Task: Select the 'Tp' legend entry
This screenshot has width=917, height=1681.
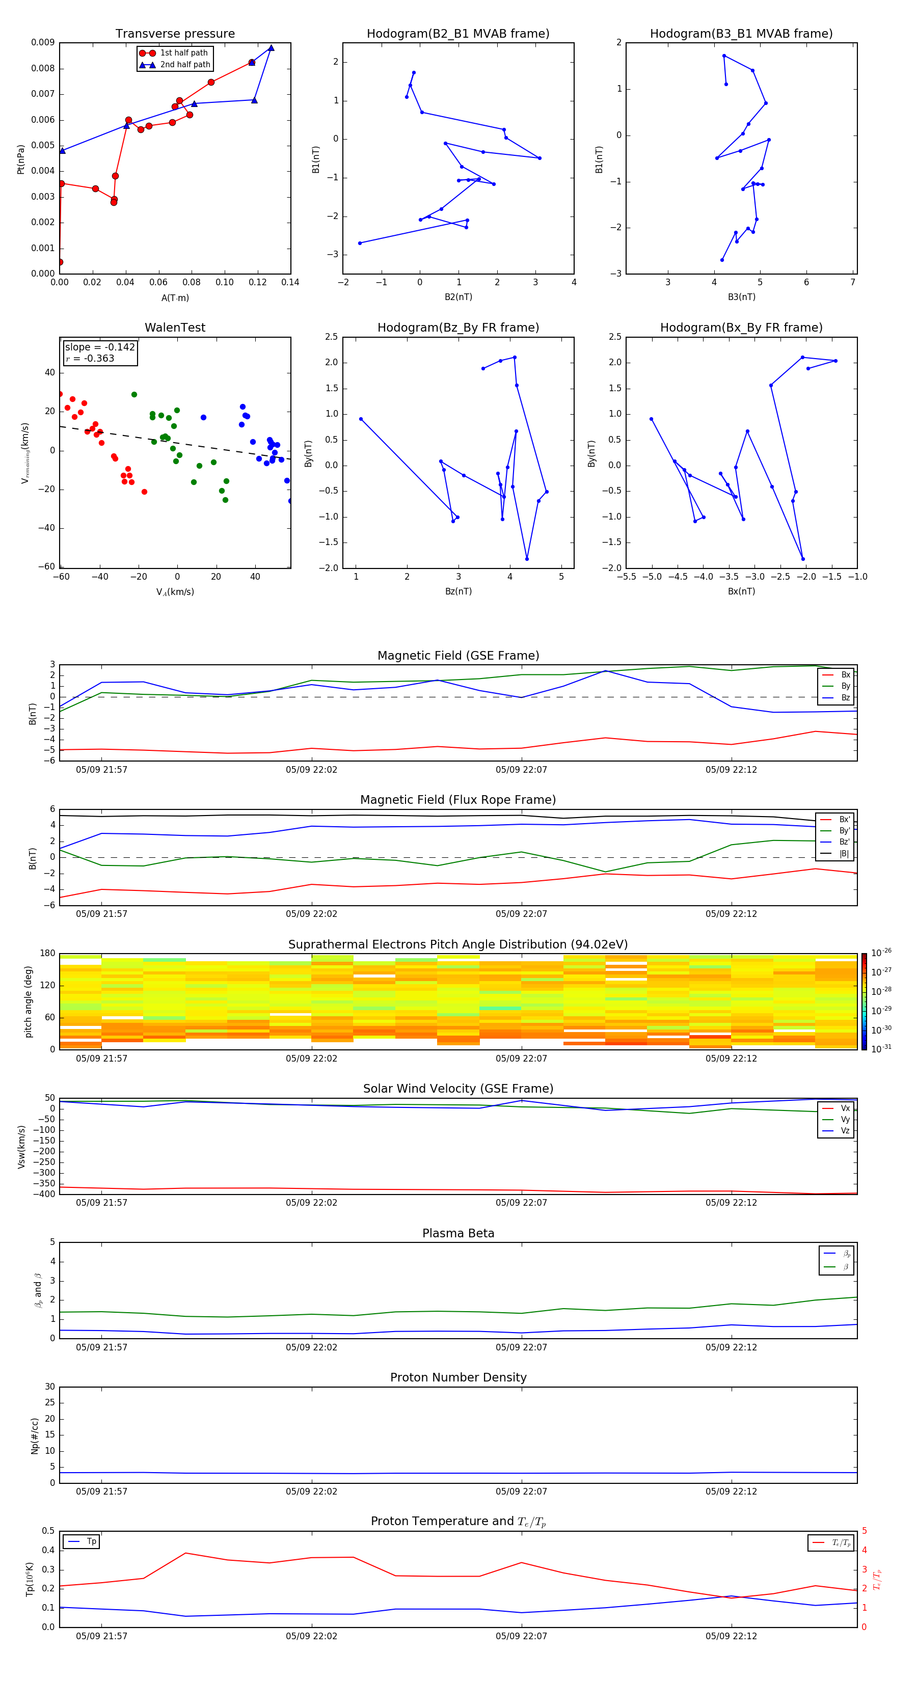Action: click(x=82, y=1541)
